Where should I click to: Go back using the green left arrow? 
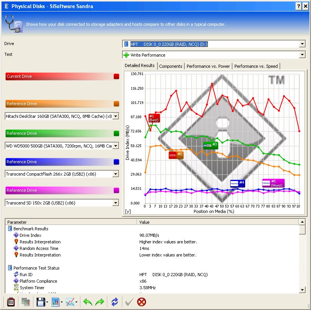[88, 302]
